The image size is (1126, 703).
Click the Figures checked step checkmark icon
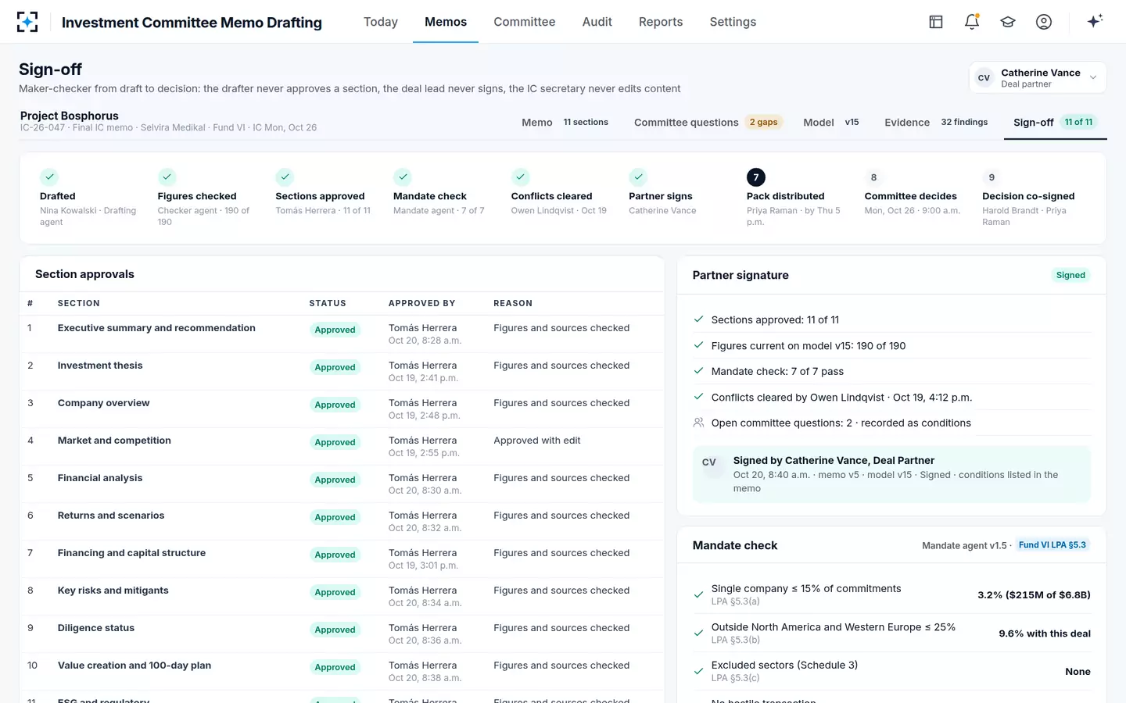(x=167, y=177)
